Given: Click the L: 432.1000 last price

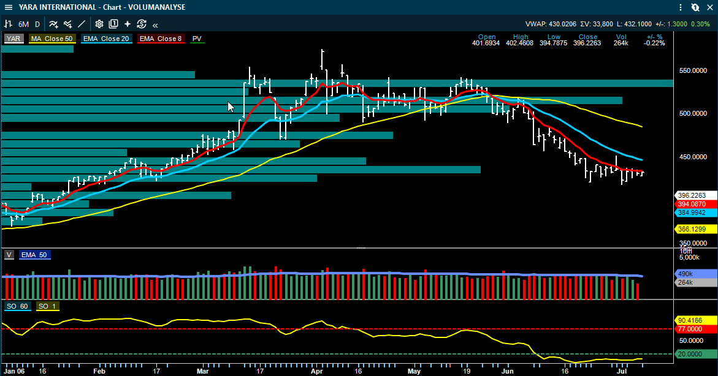Looking at the screenshot, I should click(x=634, y=24).
